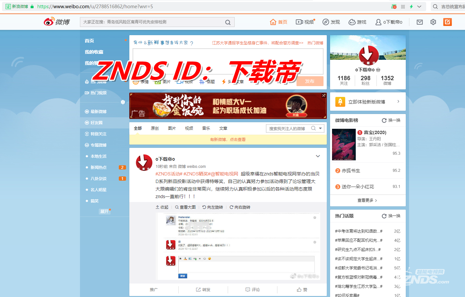Open 喜宝(2020) movie poster thumbnail
Viewport: 465px width, 297px height.
344,145
